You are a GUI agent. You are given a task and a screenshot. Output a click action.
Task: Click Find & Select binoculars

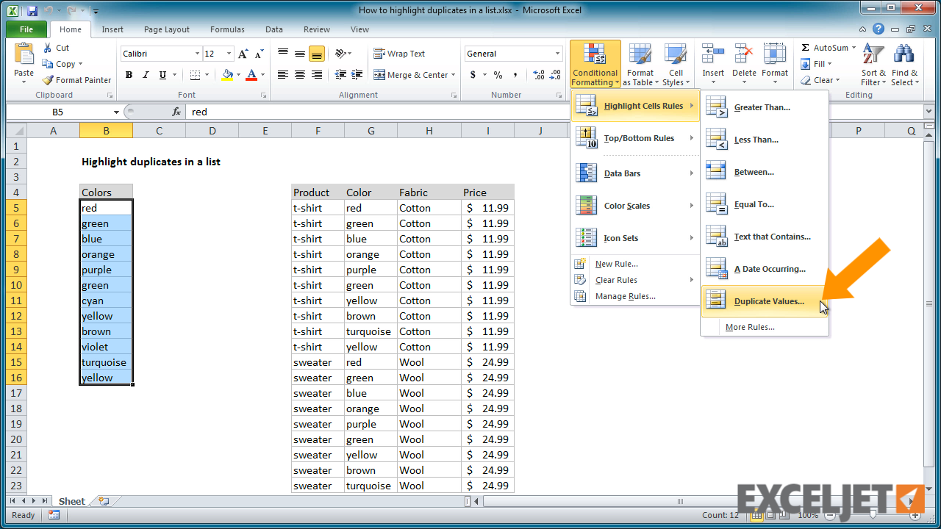[x=904, y=55]
